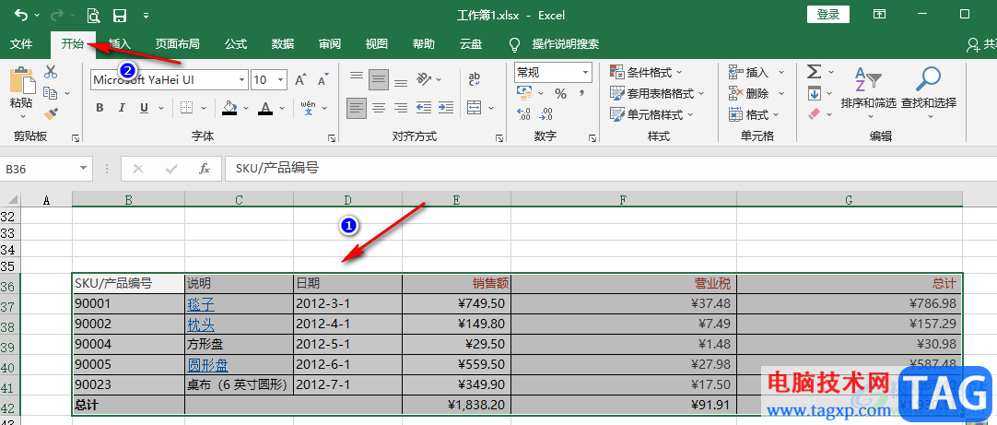This screenshot has height=425, width=997.
Task: Click the text orientation icon
Action: click(424, 79)
